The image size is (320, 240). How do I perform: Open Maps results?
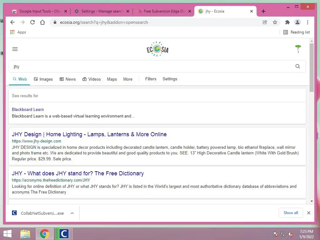pyautogui.click(x=112, y=79)
